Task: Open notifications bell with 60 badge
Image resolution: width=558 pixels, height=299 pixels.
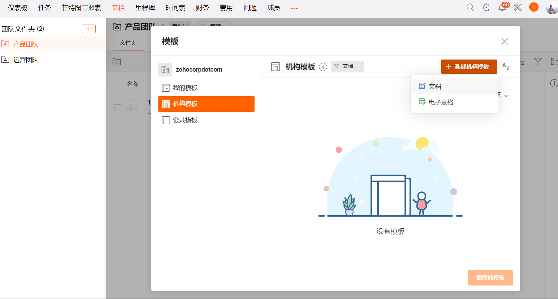Action: point(502,7)
